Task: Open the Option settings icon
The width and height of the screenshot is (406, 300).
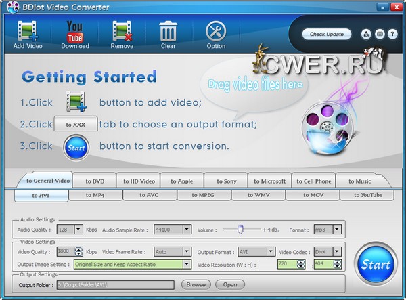Action: (x=216, y=31)
